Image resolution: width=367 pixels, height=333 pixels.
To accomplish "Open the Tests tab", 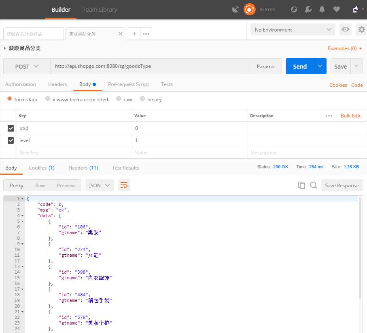I will [167, 84].
